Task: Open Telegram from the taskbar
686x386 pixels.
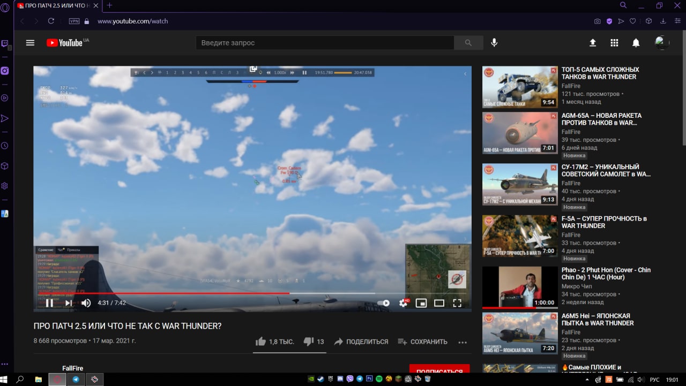Action: coord(76,379)
